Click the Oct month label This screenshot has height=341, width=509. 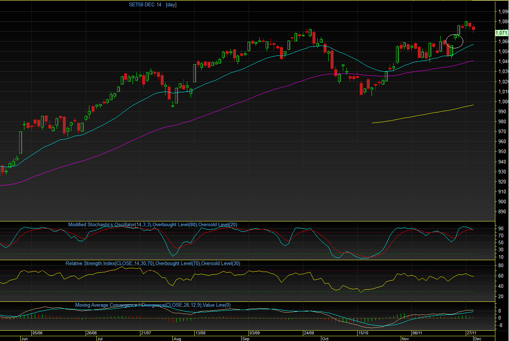(x=325, y=338)
